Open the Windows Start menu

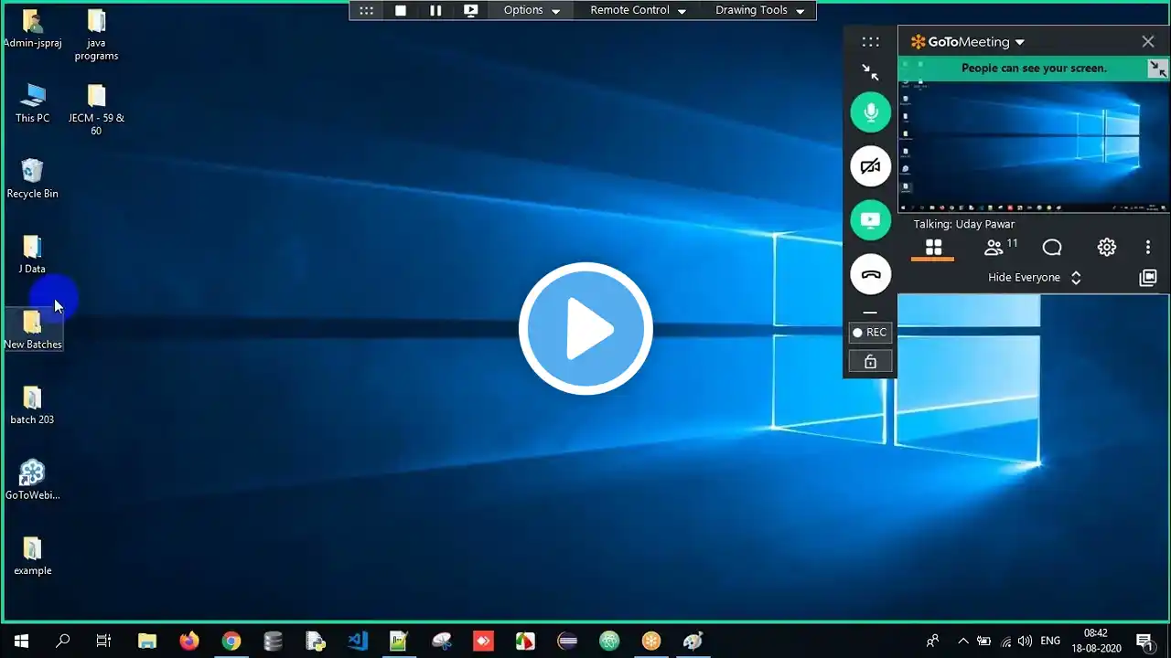[x=21, y=642]
